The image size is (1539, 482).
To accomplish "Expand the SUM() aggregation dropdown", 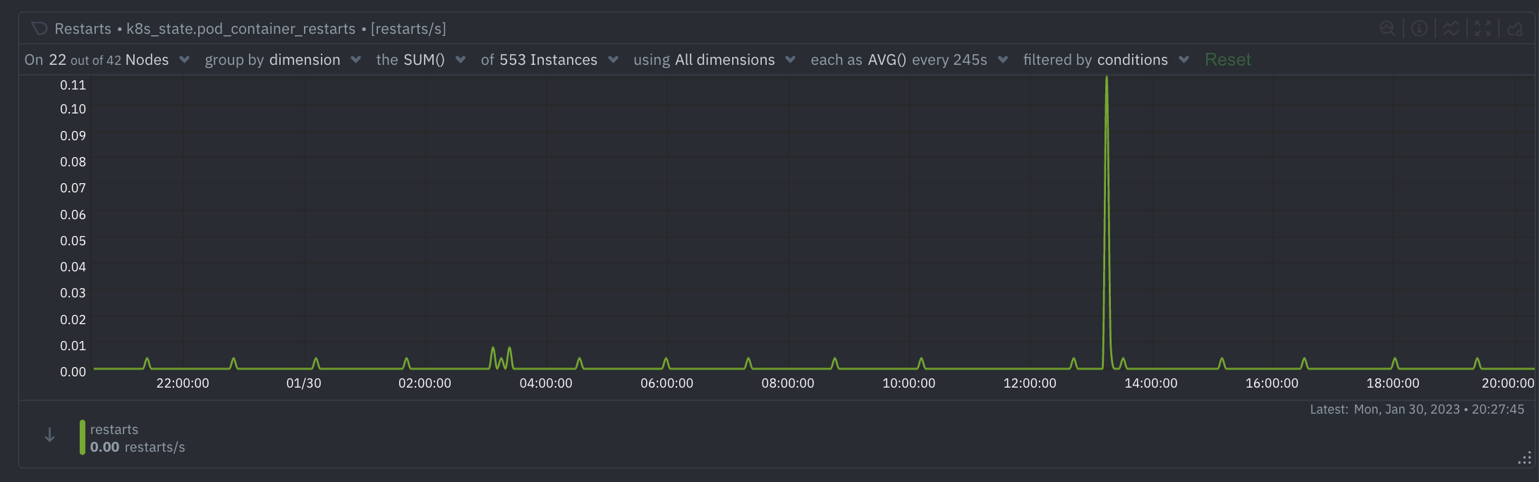I will click(x=421, y=60).
